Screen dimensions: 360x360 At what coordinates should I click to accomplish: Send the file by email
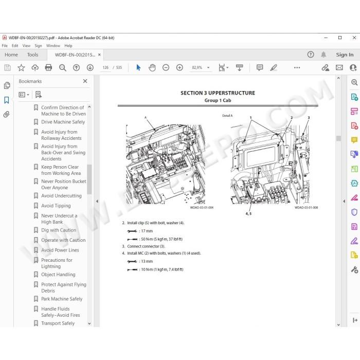click(339, 67)
